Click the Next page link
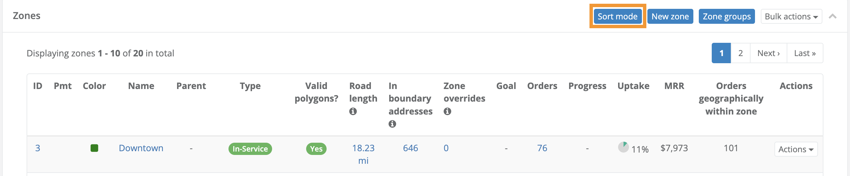This screenshot has width=850, height=176. point(768,53)
